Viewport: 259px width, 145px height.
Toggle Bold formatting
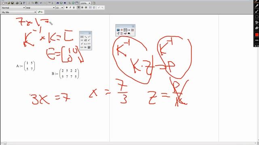coord(67,8)
